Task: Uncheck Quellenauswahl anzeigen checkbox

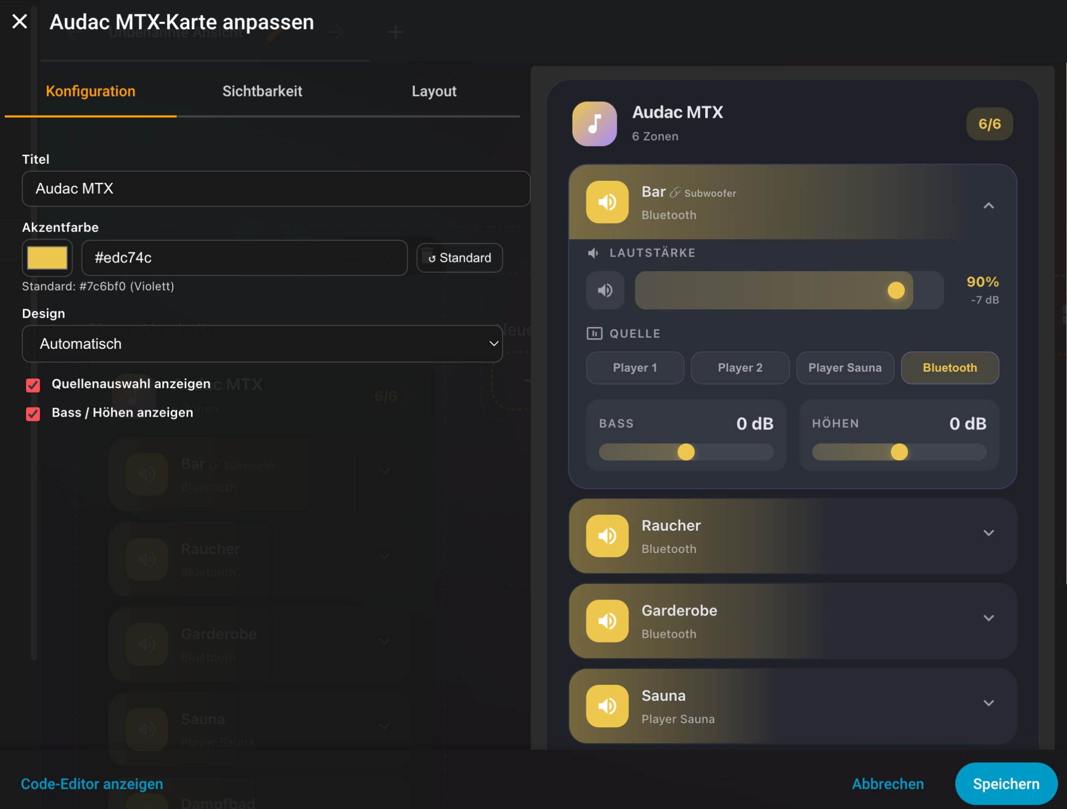Action: [x=33, y=385]
